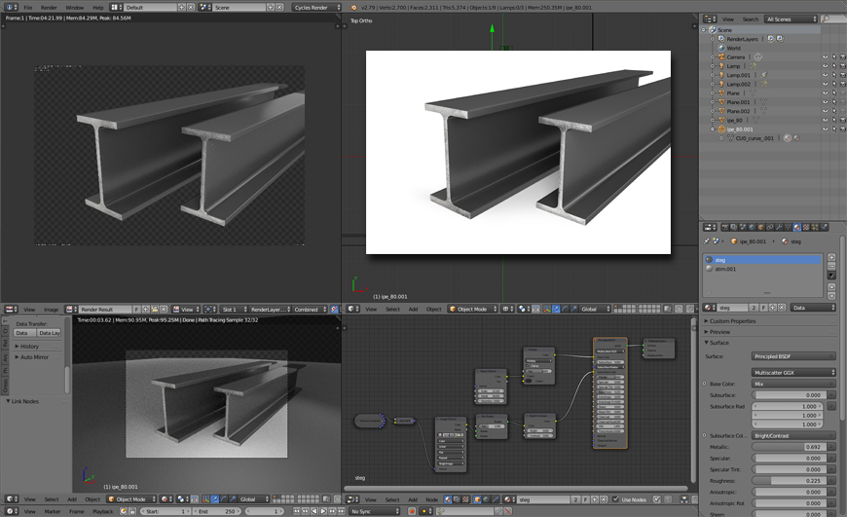Toggle the Use Nodes checkbox

tap(615, 499)
